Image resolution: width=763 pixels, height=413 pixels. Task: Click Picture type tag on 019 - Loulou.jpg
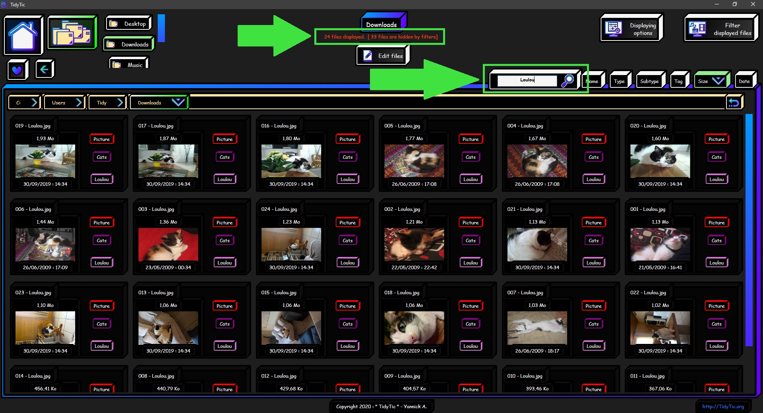pyautogui.click(x=102, y=139)
